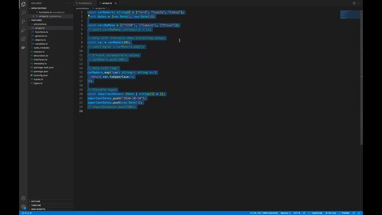Click the editor vertical scrollbar

tap(361, 77)
